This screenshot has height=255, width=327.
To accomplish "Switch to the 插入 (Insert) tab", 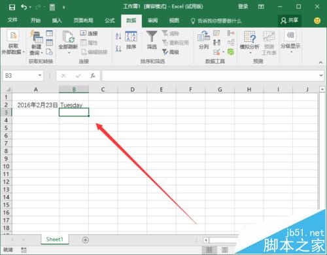I will click(x=57, y=20).
